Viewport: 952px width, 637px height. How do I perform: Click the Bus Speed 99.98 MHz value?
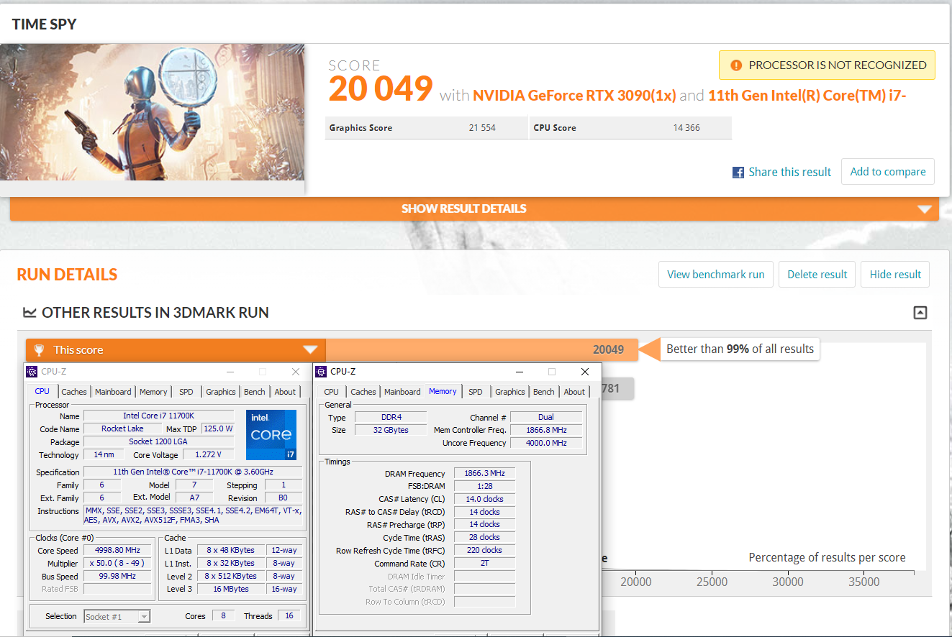[x=117, y=576]
